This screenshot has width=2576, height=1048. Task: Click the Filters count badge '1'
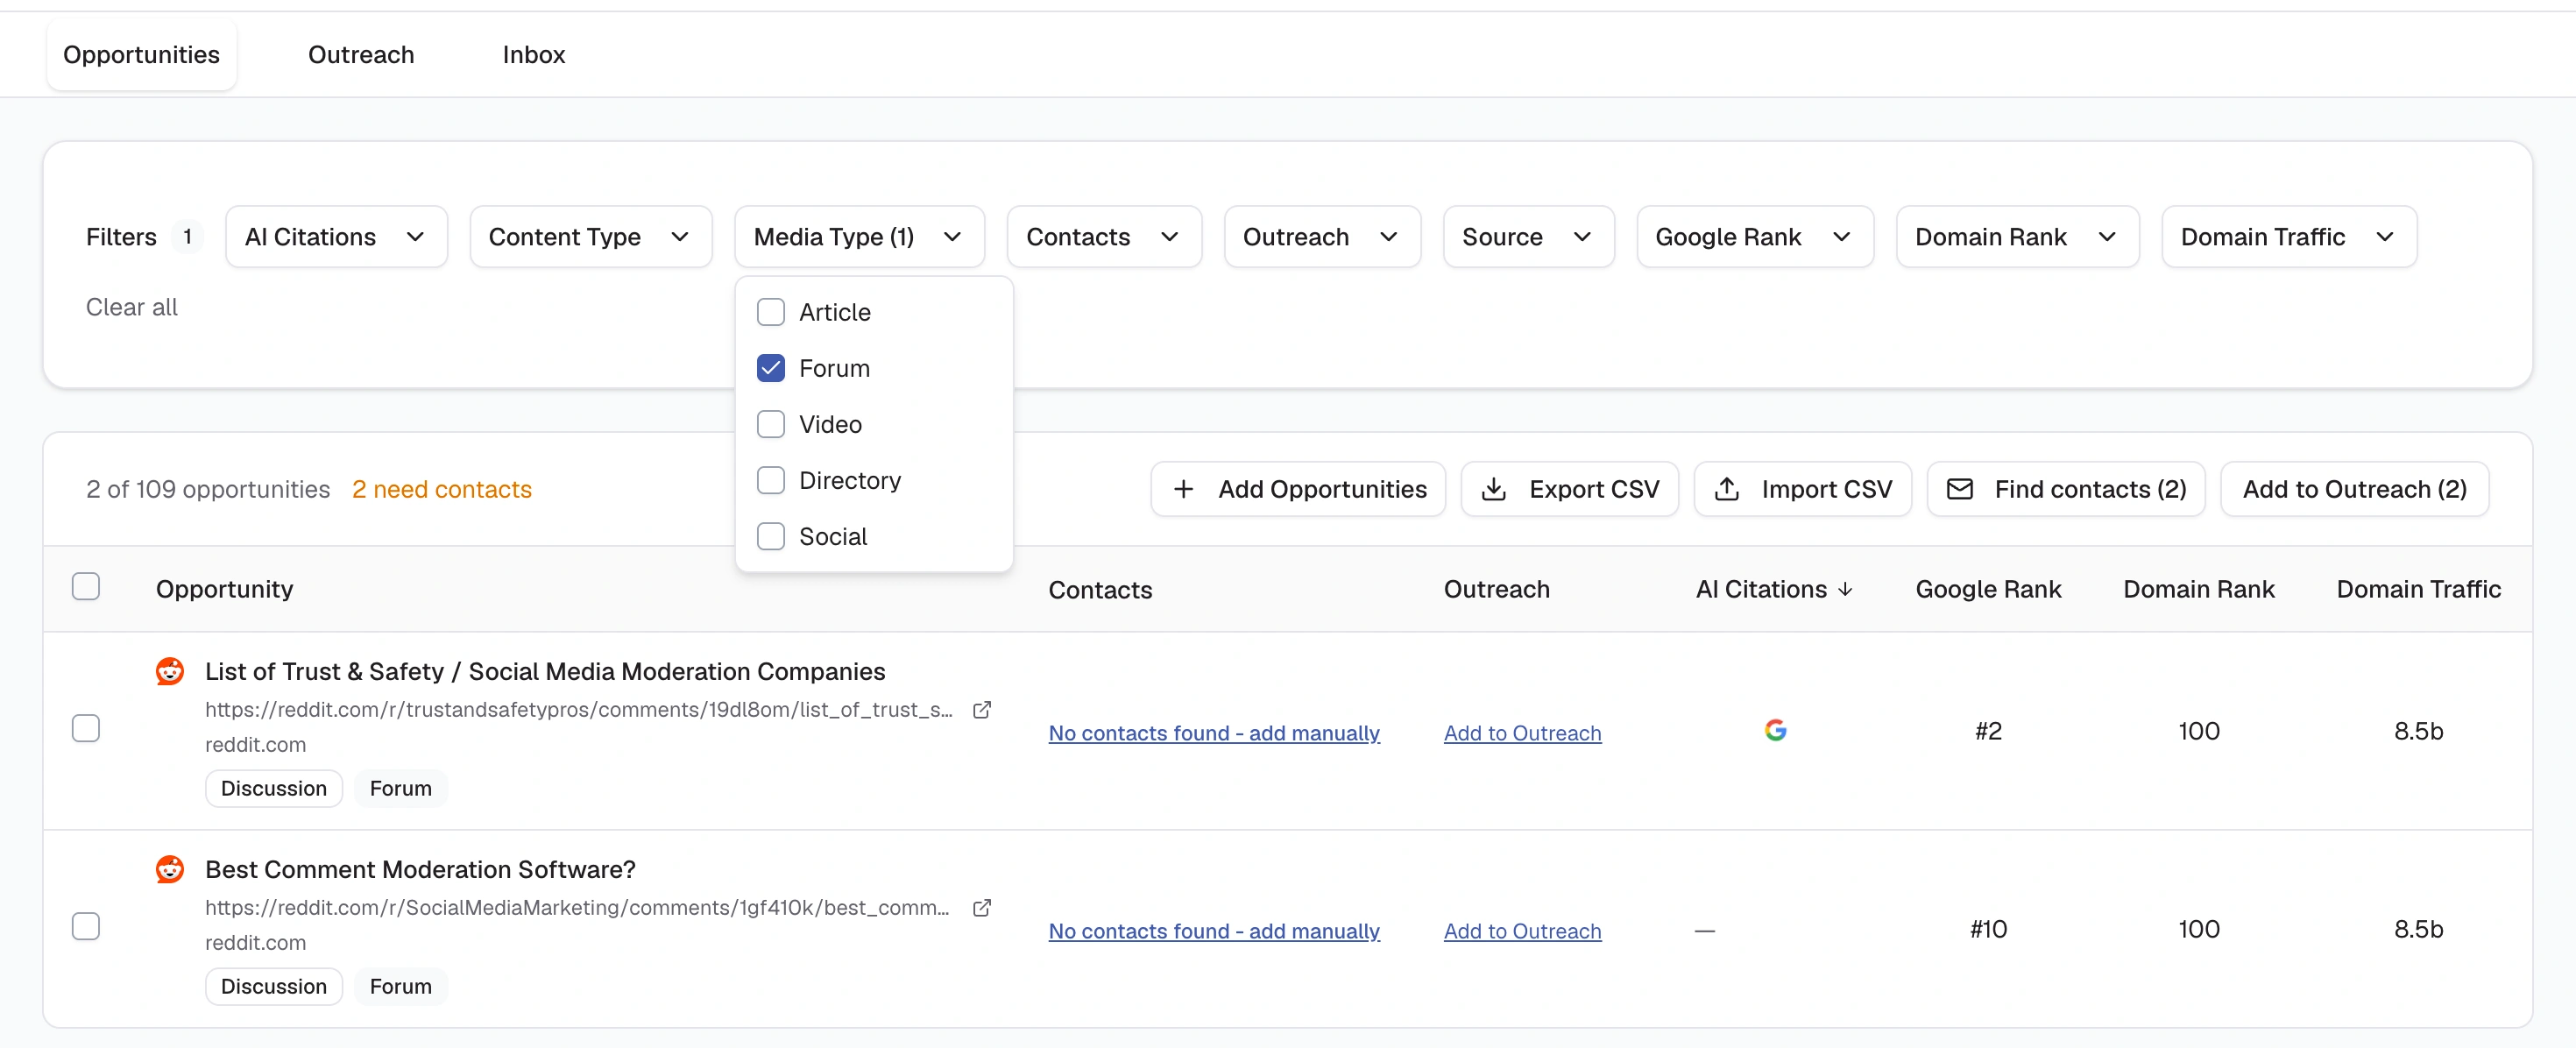coord(187,237)
